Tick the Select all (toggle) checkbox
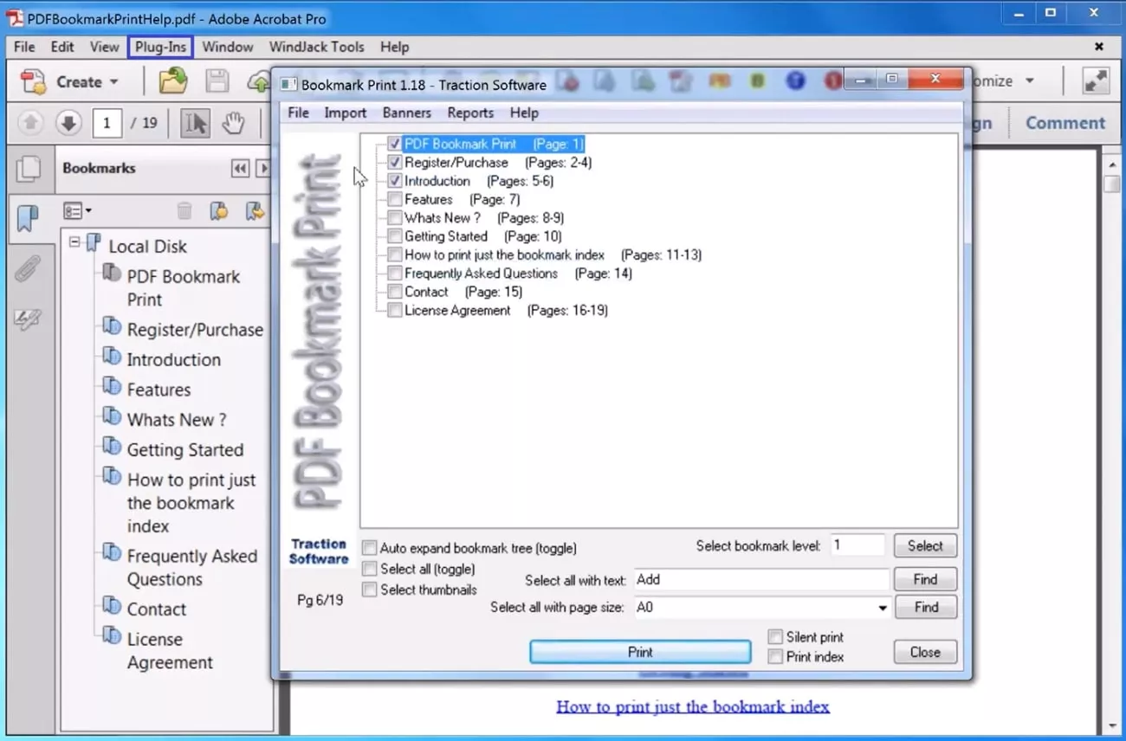The width and height of the screenshot is (1126, 741). pyautogui.click(x=370, y=569)
